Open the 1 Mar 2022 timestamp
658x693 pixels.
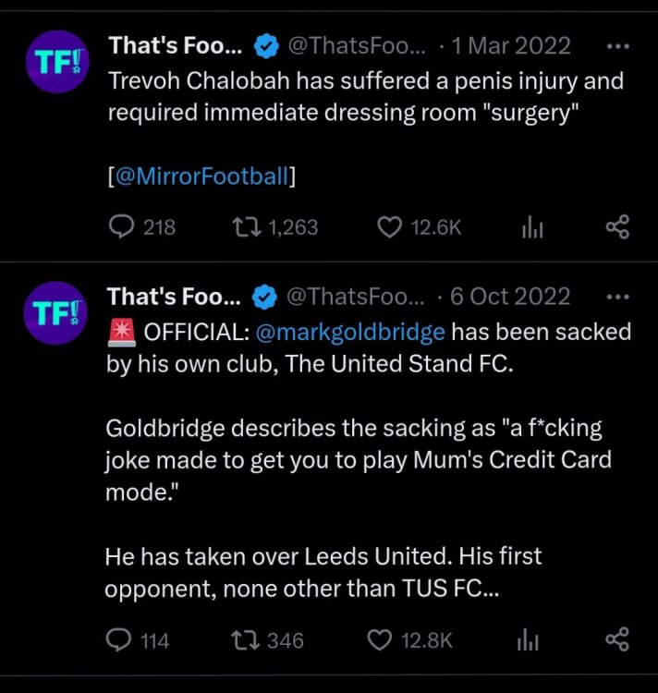pyautogui.click(x=511, y=45)
